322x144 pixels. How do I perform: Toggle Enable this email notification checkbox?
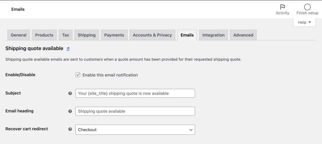[x=78, y=75]
